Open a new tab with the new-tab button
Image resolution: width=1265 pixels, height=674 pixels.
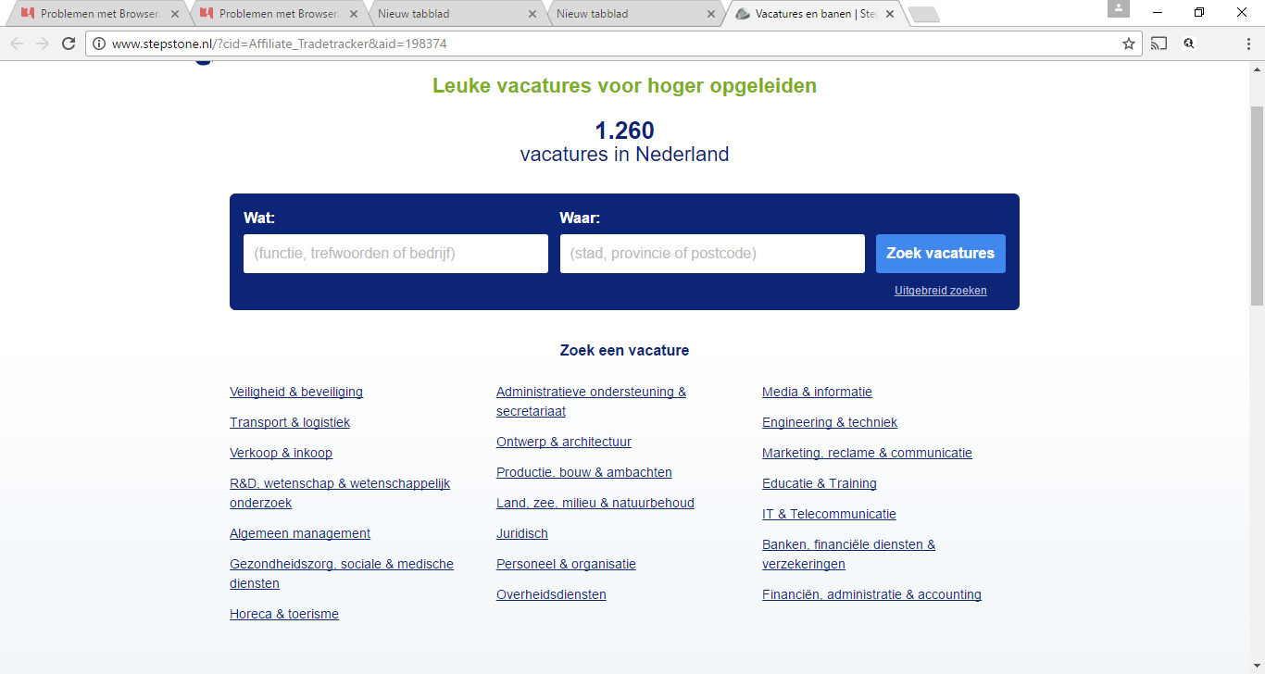pyautogui.click(x=923, y=14)
